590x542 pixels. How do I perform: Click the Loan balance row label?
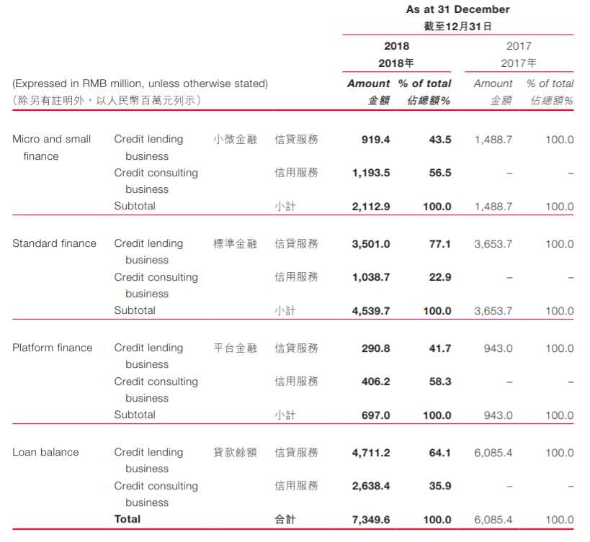click(x=45, y=452)
